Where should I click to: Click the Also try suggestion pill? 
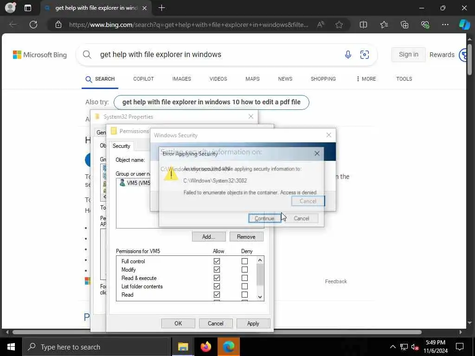(x=211, y=102)
